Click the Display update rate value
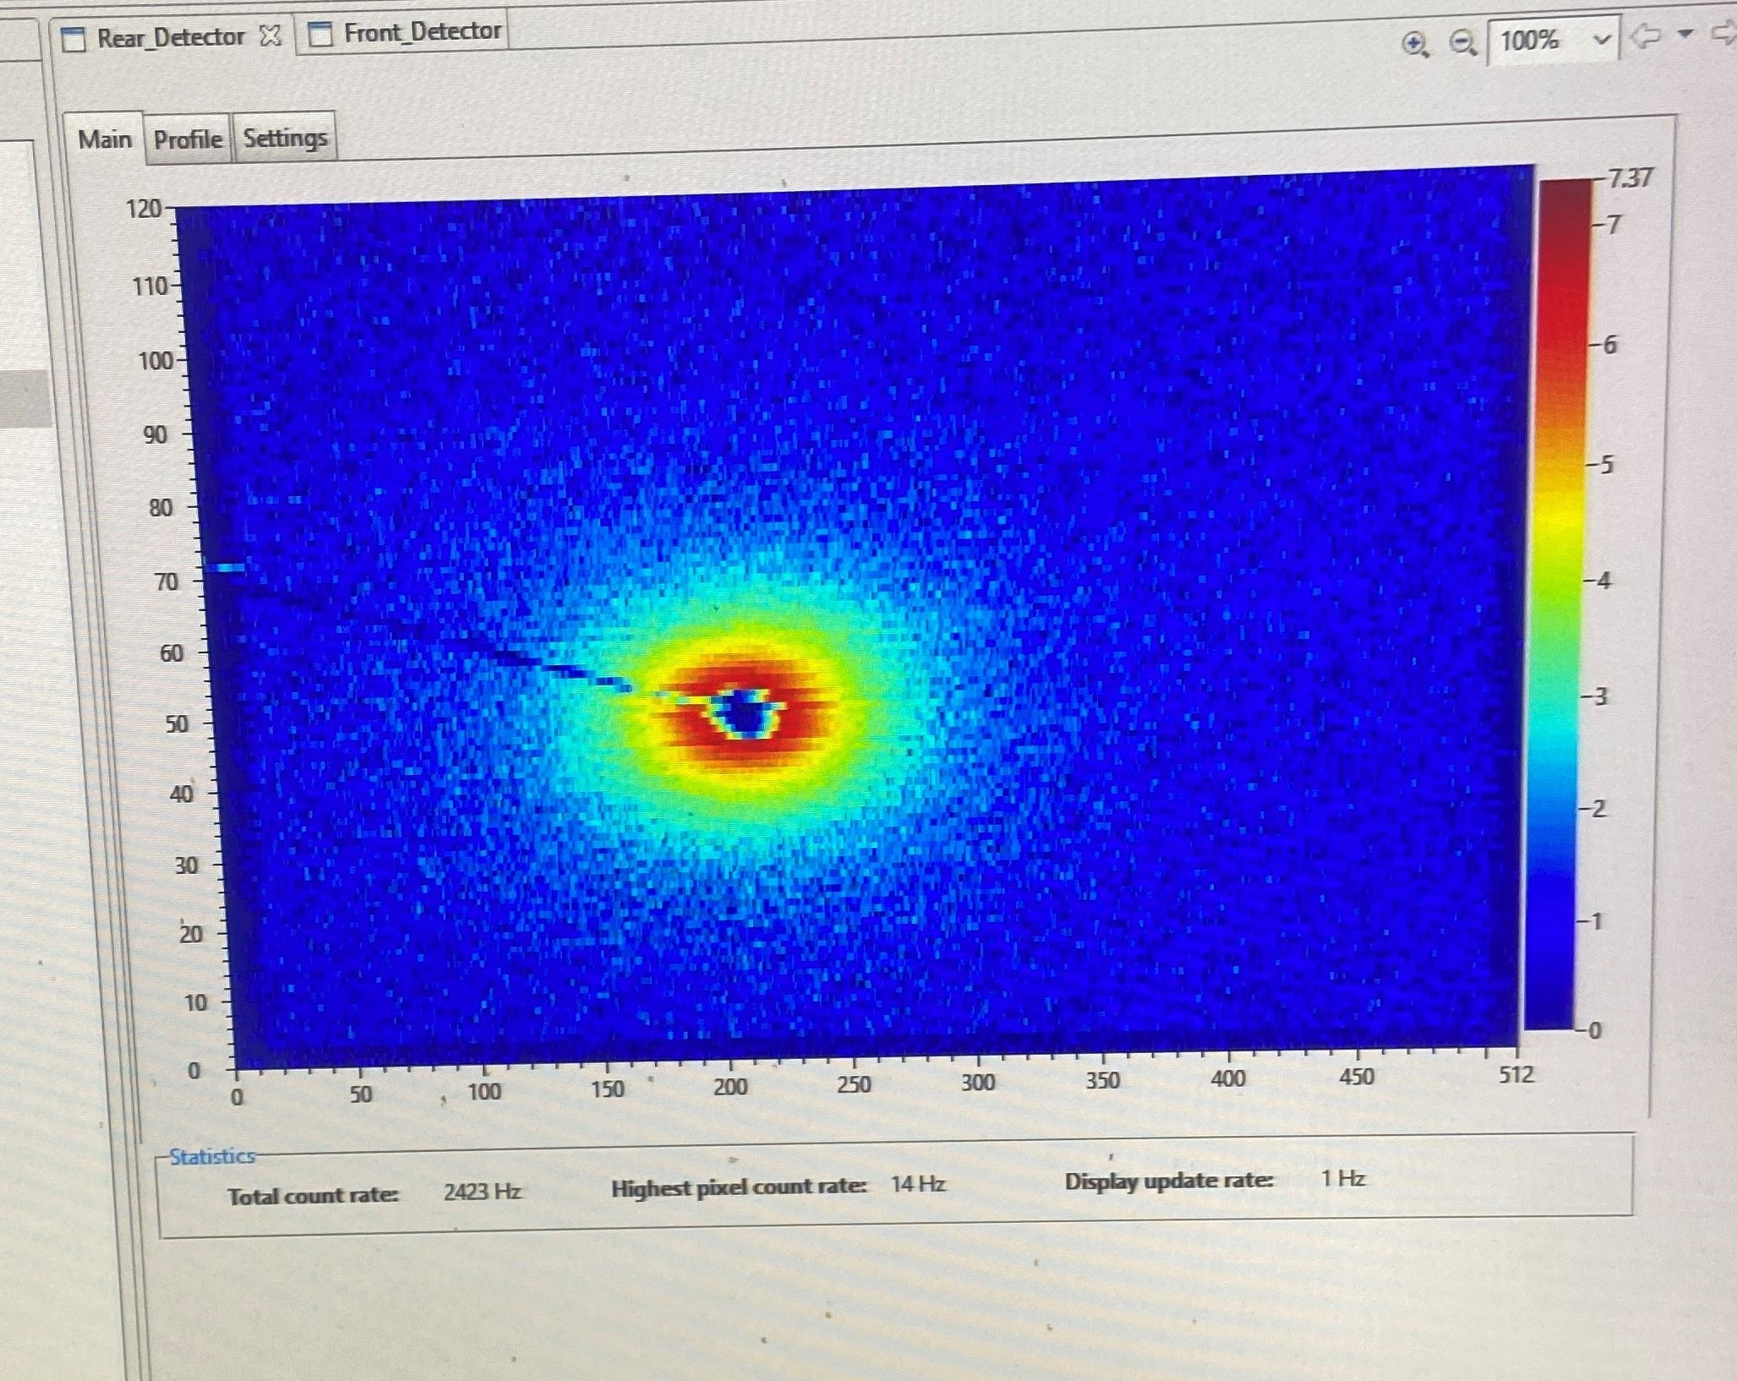Image resolution: width=1737 pixels, height=1381 pixels. (1342, 1178)
